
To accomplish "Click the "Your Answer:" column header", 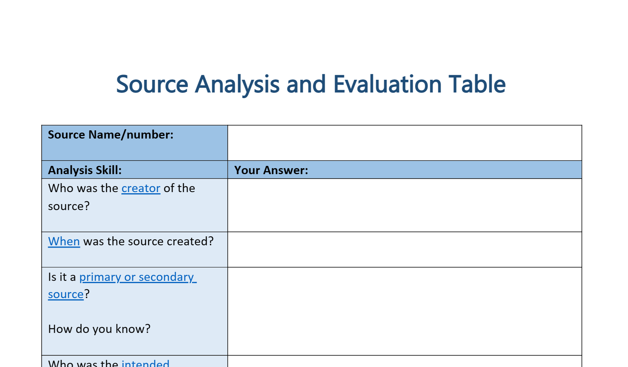I will pyautogui.click(x=271, y=170).
